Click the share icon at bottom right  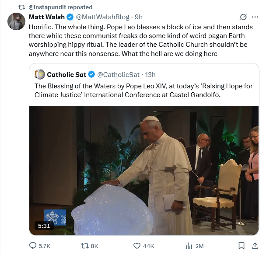click(x=255, y=246)
